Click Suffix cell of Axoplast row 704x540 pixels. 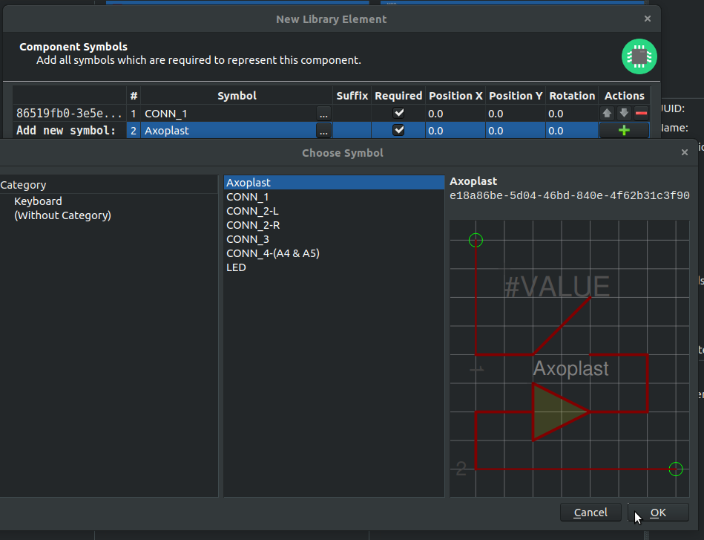(352, 131)
